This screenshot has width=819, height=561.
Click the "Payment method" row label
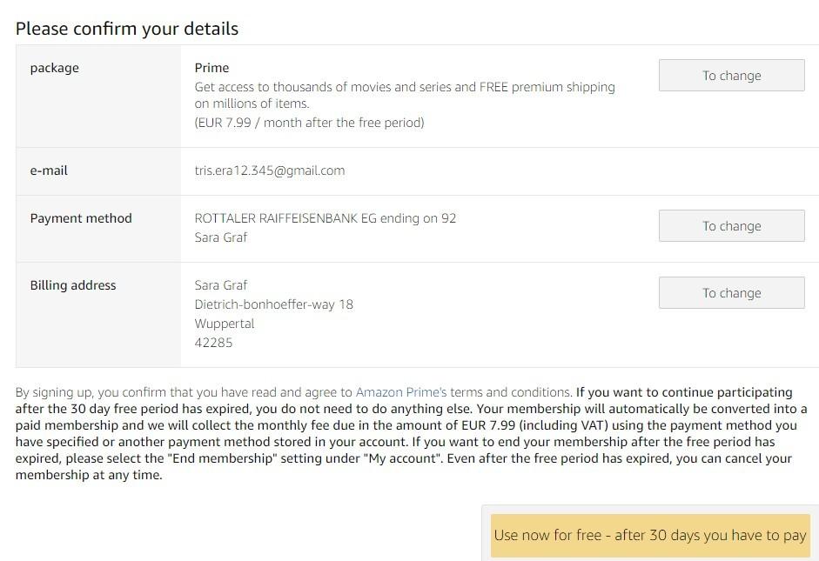point(81,218)
